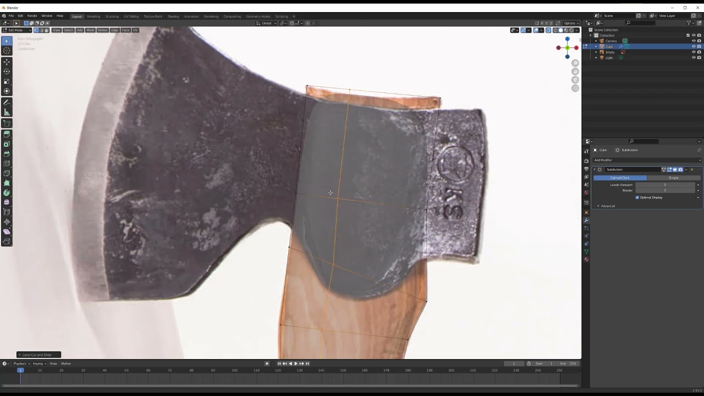704x396 pixels.
Task: Switch to the Modeling workspace tab
Action: tap(94, 16)
